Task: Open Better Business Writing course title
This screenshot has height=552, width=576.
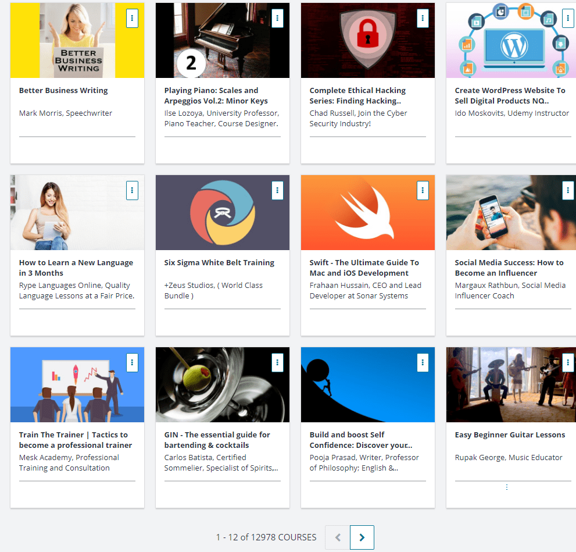Action: (x=63, y=91)
